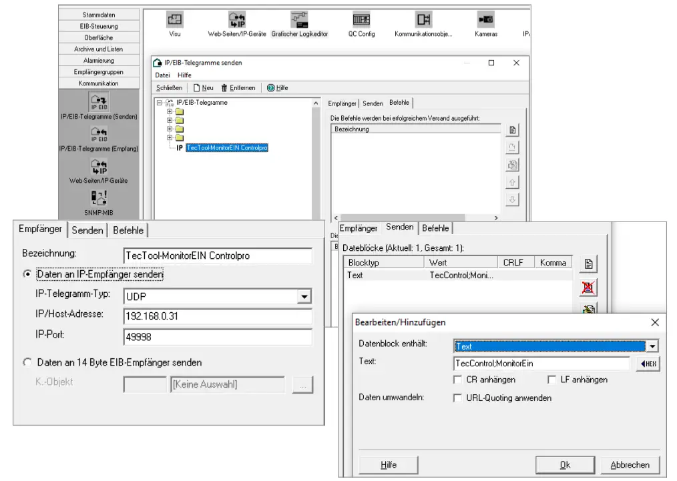Collapse IP/EIB-Telegramme tree root
The width and height of the screenshot is (677, 481).
pos(160,103)
